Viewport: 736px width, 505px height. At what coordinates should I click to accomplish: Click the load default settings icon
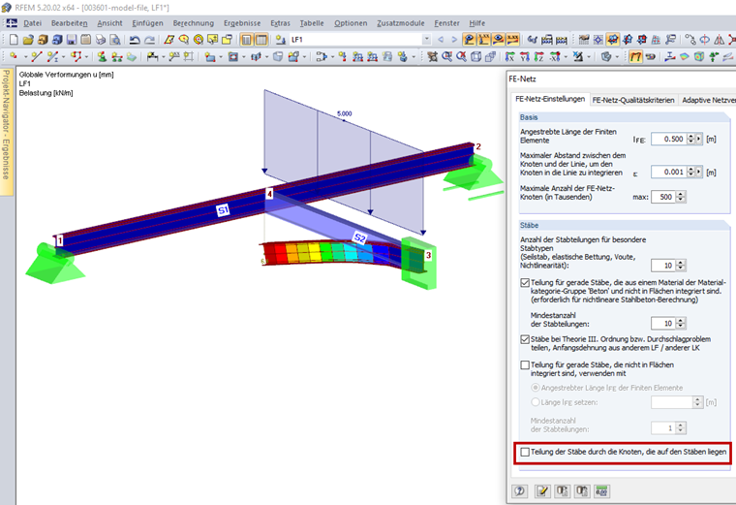point(563,490)
